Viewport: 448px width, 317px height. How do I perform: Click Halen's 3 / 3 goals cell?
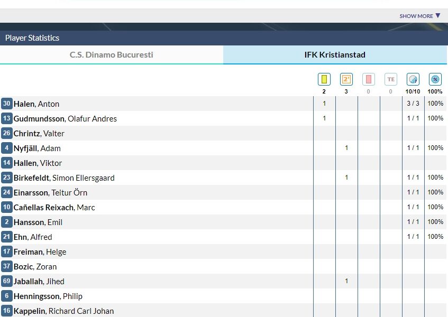click(x=413, y=104)
